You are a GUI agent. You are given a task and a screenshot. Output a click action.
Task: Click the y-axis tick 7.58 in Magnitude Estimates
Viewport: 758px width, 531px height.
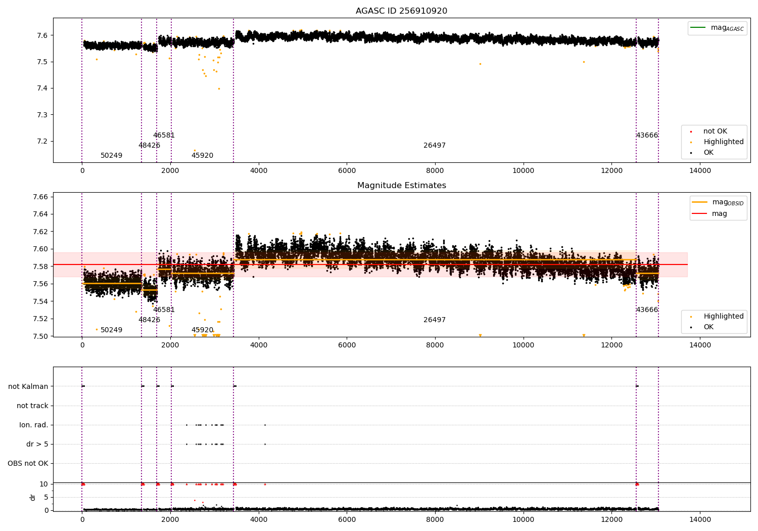point(40,267)
